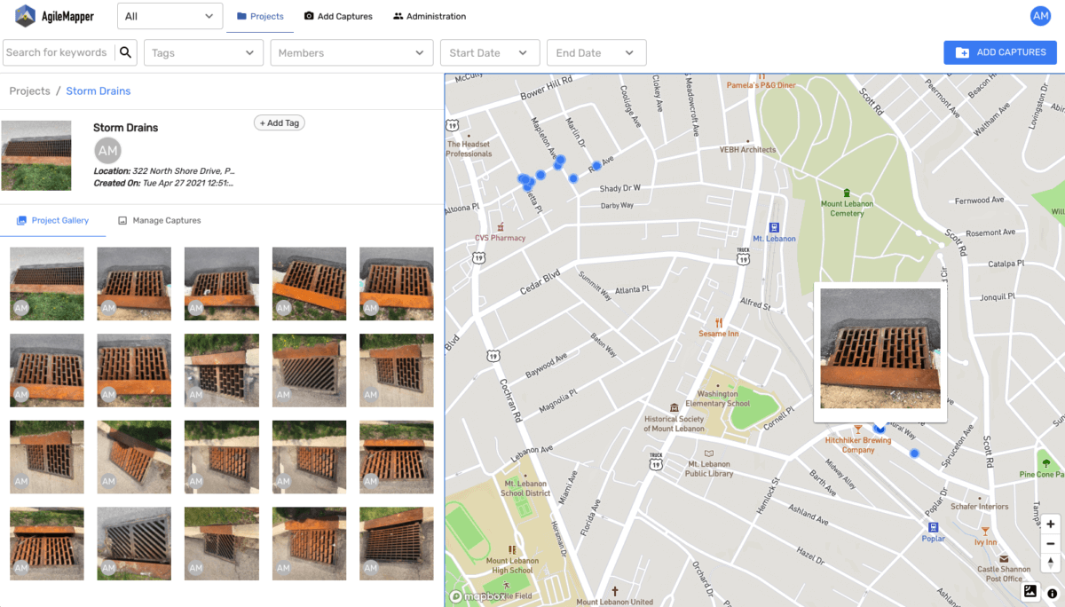Image resolution: width=1065 pixels, height=607 pixels.
Task: Open the Members filter dropdown
Action: [351, 52]
